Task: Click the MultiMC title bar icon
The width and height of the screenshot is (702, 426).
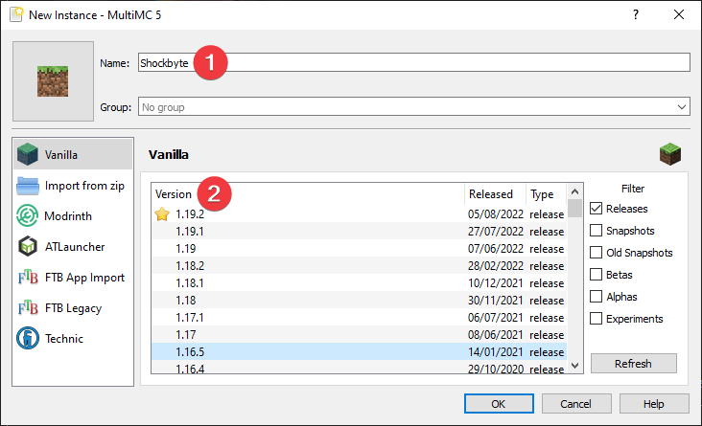Action: [x=16, y=14]
